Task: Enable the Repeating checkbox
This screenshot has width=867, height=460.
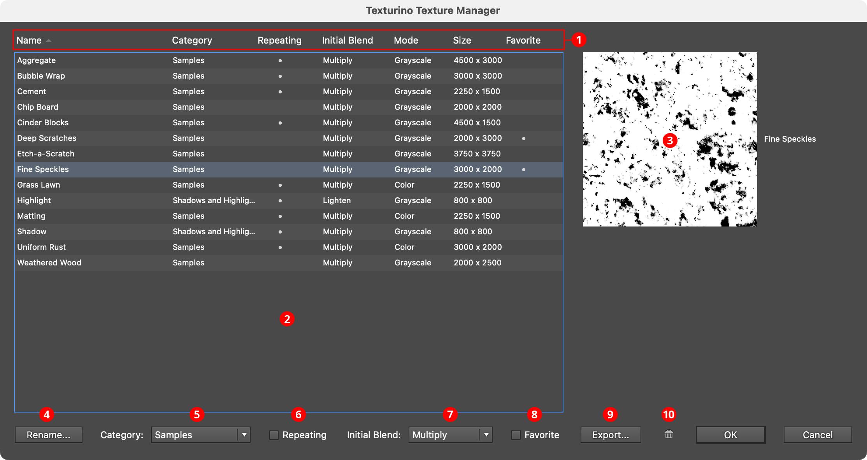Action: [x=274, y=435]
